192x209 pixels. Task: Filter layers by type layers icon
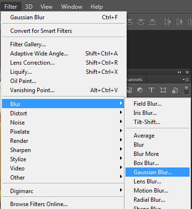click(151, 90)
